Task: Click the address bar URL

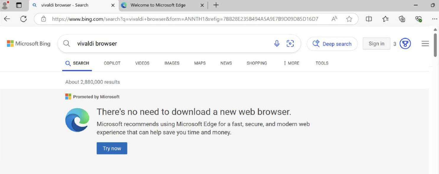Action: 185,19
